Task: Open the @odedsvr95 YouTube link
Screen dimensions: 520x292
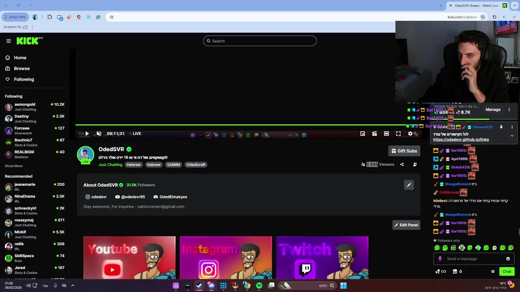Action: pyautogui.click(x=130, y=197)
